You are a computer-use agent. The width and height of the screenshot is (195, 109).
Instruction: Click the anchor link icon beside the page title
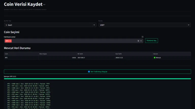point(44,5)
